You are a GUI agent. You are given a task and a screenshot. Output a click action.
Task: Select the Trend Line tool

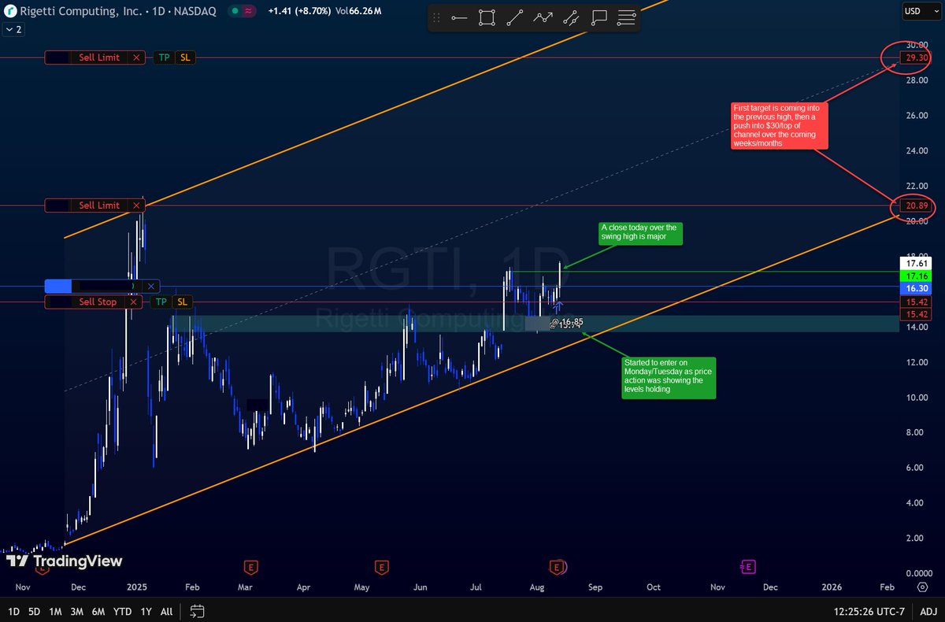pos(514,17)
